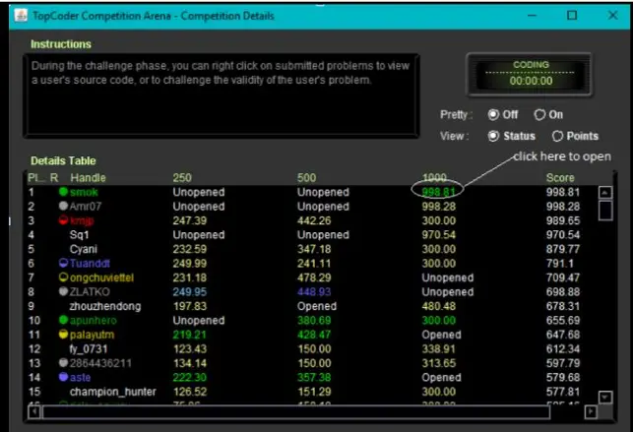Click aste's 500 score 357.38
This screenshot has width=633, height=432.
coord(314,377)
